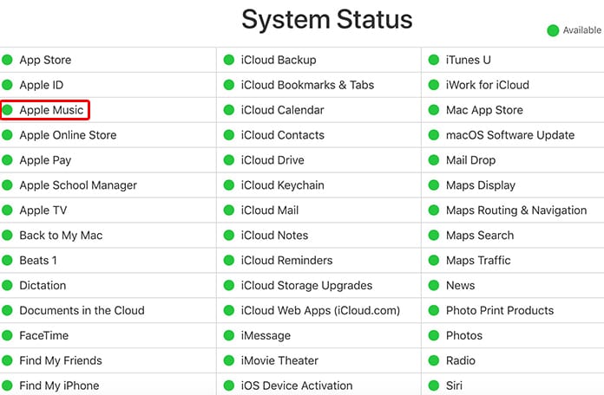The width and height of the screenshot is (604, 395).
Task: Select Apple School Manager entry
Action: [x=78, y=185]
